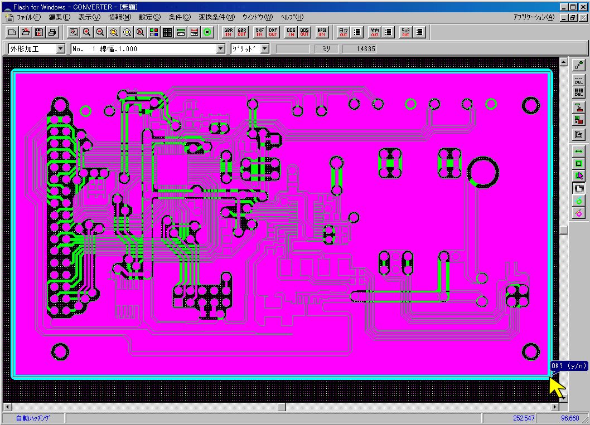Viewport: 590px width, 425px height.
Task: Open the 変換条件(M) menu
Action: coord(216,17)
